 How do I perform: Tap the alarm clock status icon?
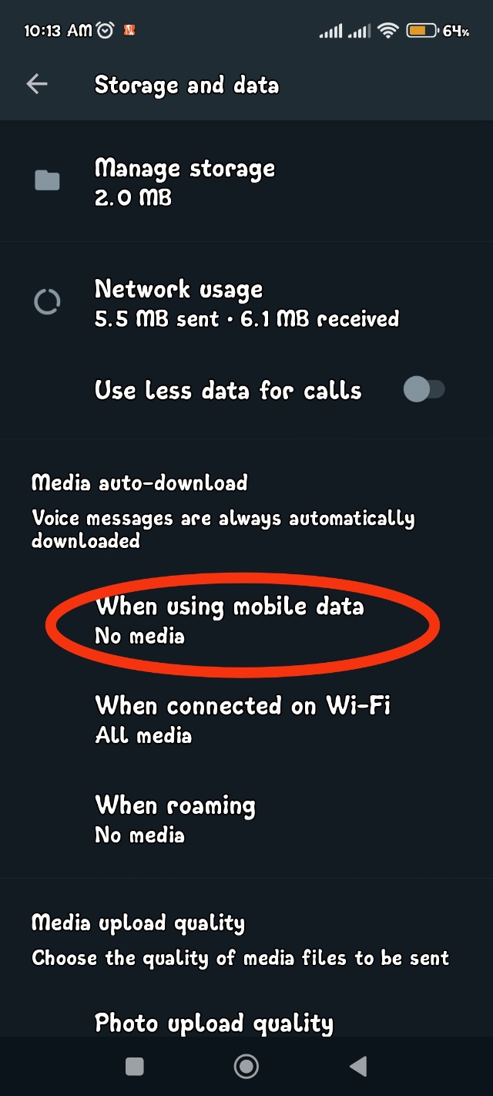tap(106, 31)
